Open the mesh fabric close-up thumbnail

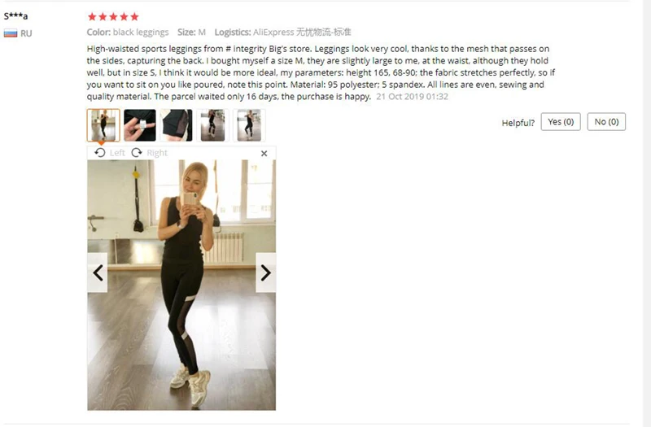coord(177,125)
